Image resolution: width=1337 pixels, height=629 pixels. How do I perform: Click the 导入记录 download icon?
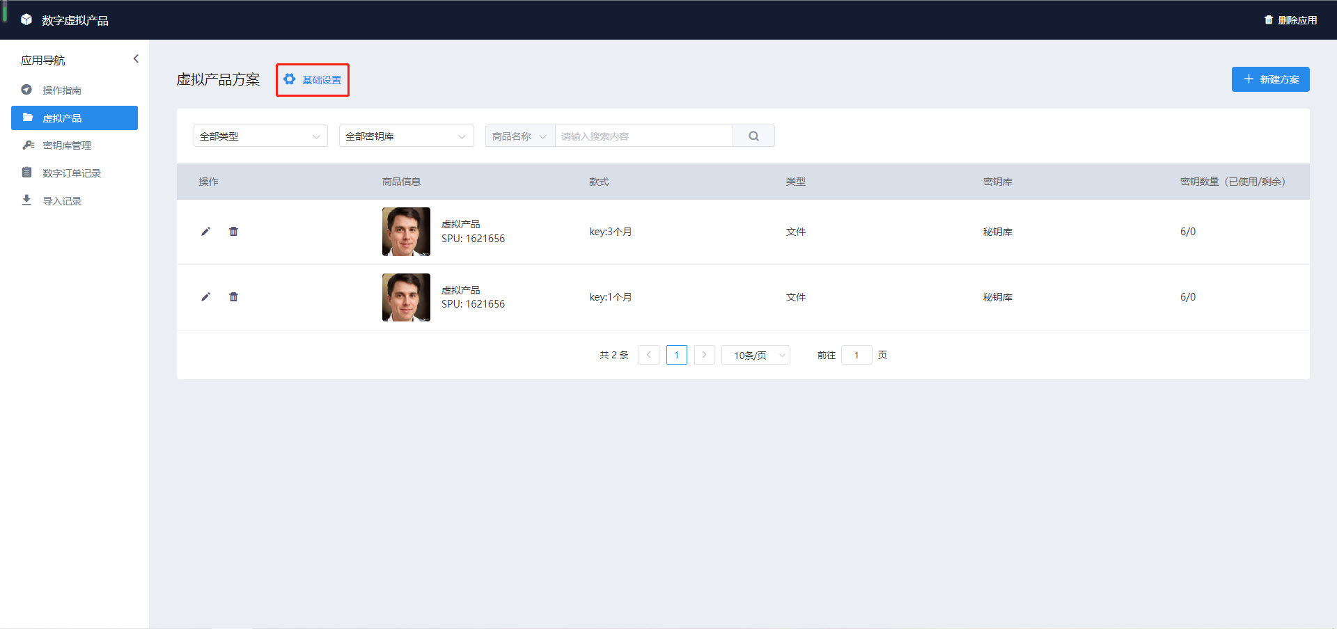click(x=26, y=200)
